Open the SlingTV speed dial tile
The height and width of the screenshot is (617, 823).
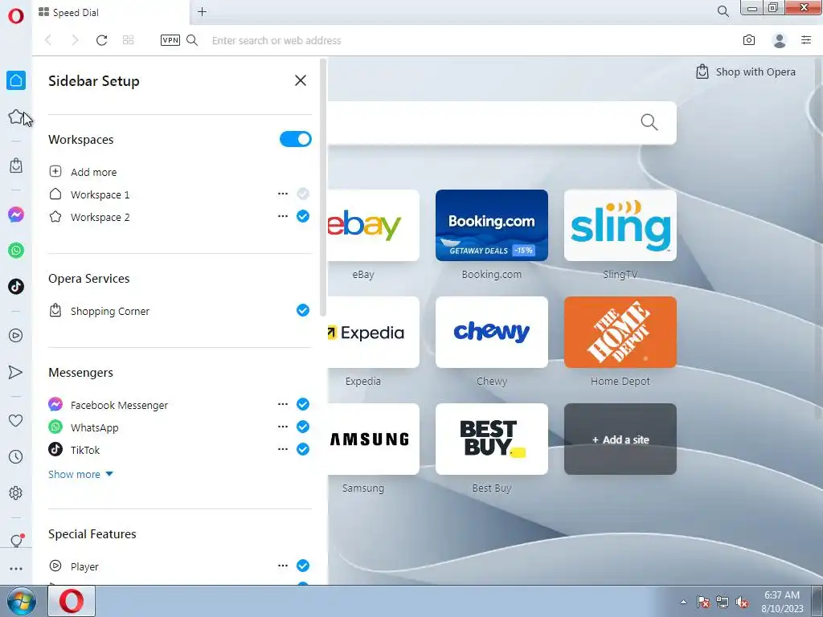[x=620, y=225]
